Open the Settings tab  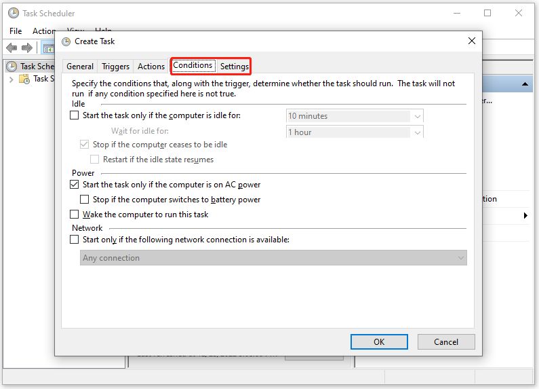coord(235,66)
